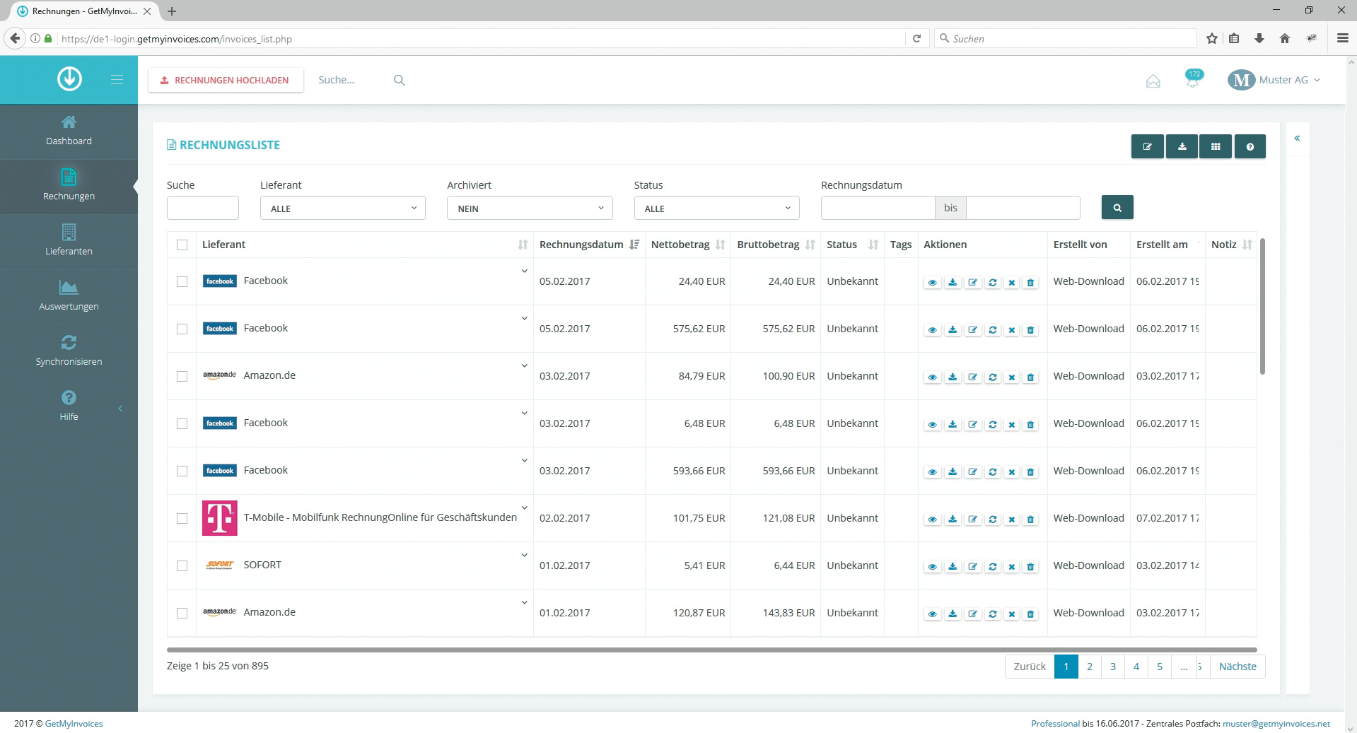Select the first Amazon.de invoice checkbox
The width and height of the screenshot is (1357, 733).
[x=182, y=376]
